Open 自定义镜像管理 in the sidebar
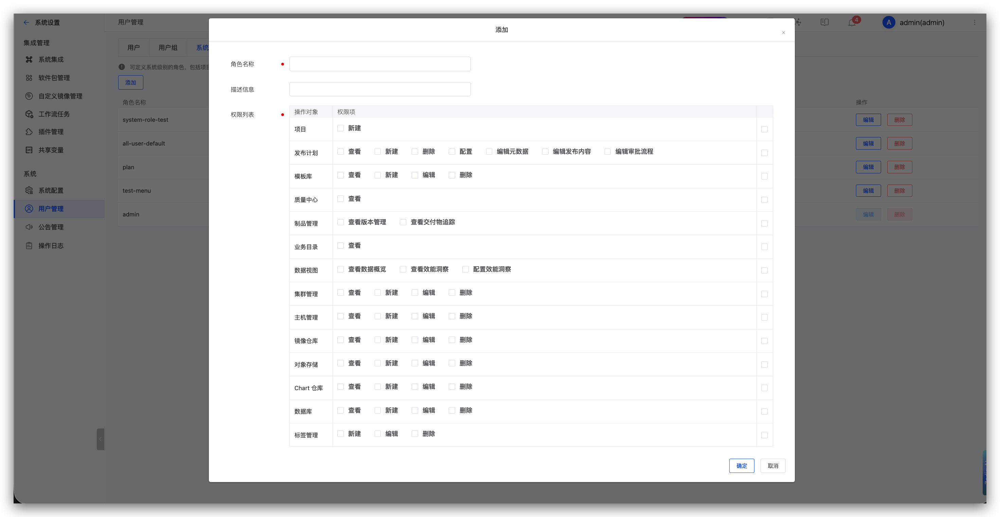The image size is (1000, 517). coord(60,96)
